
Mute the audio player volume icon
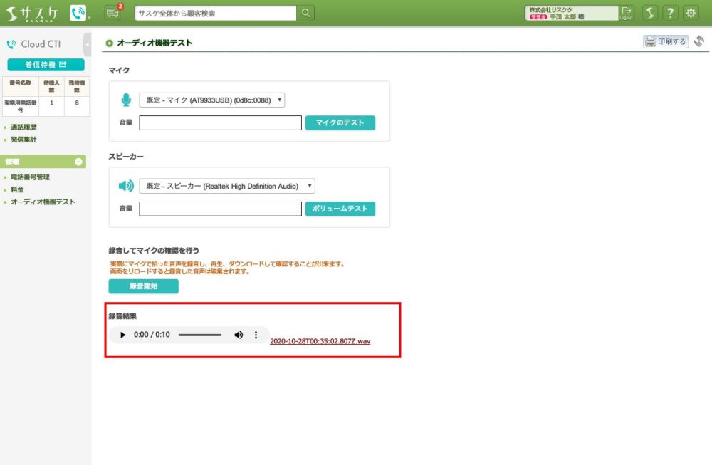pos(239,335)
